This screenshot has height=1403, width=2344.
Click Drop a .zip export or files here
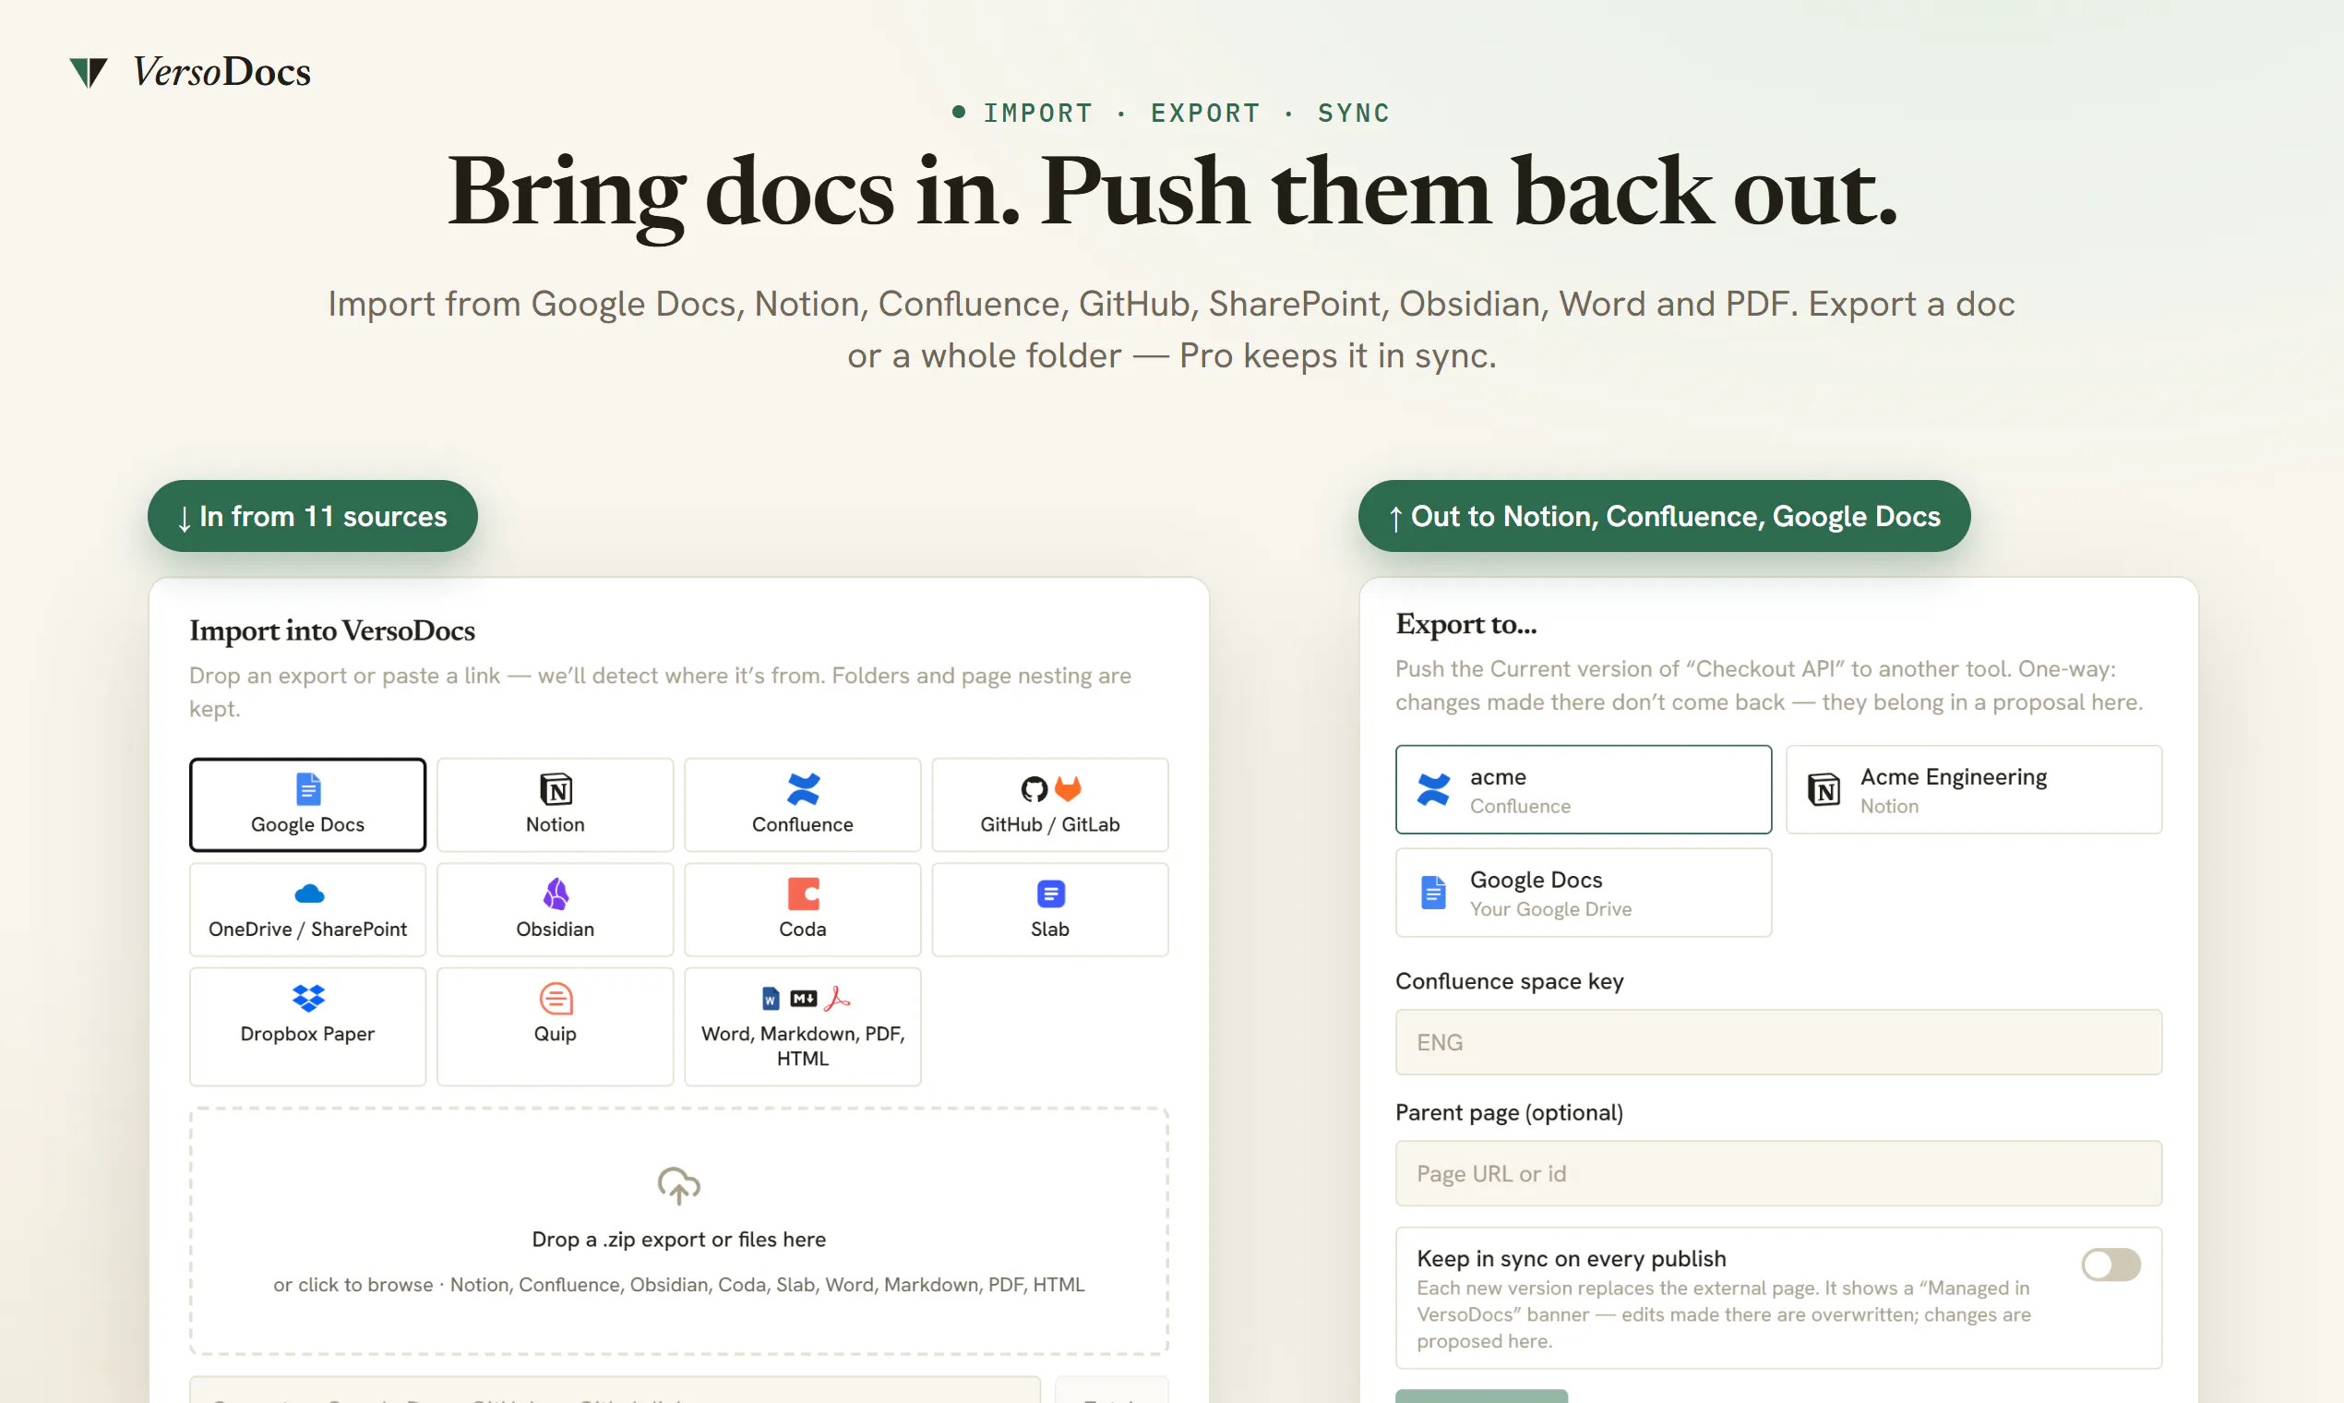678,1240
